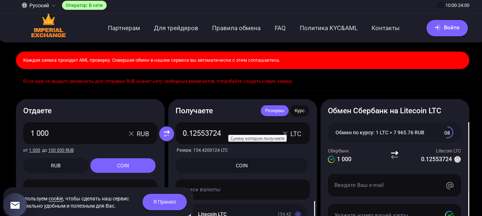Open the Контакты menu item

(x=386, y=28)
